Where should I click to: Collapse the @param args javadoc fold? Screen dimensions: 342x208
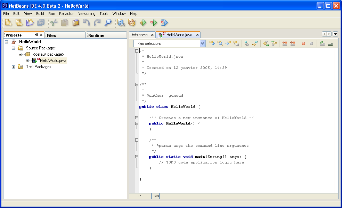click(137, 140)
